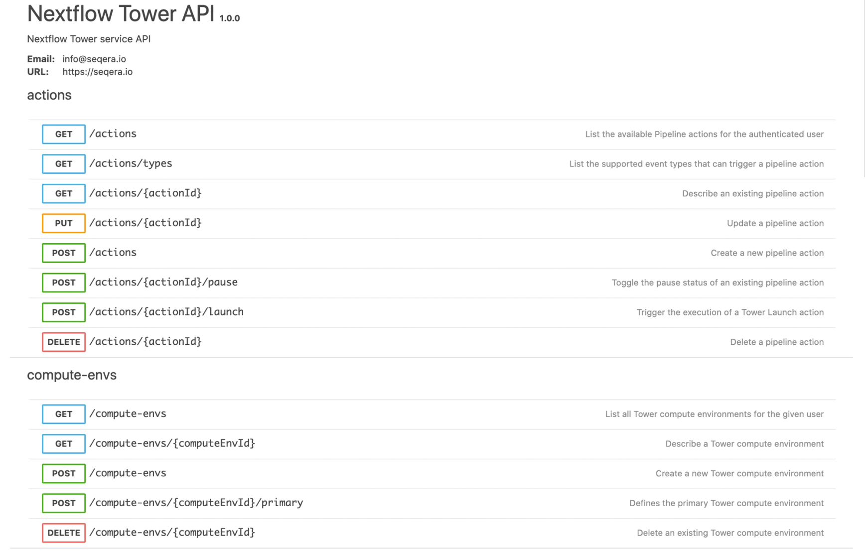Click "Trigger the execution of a Tower Launch action"
This screenshot has height=552, width=865.
[730, 312]
